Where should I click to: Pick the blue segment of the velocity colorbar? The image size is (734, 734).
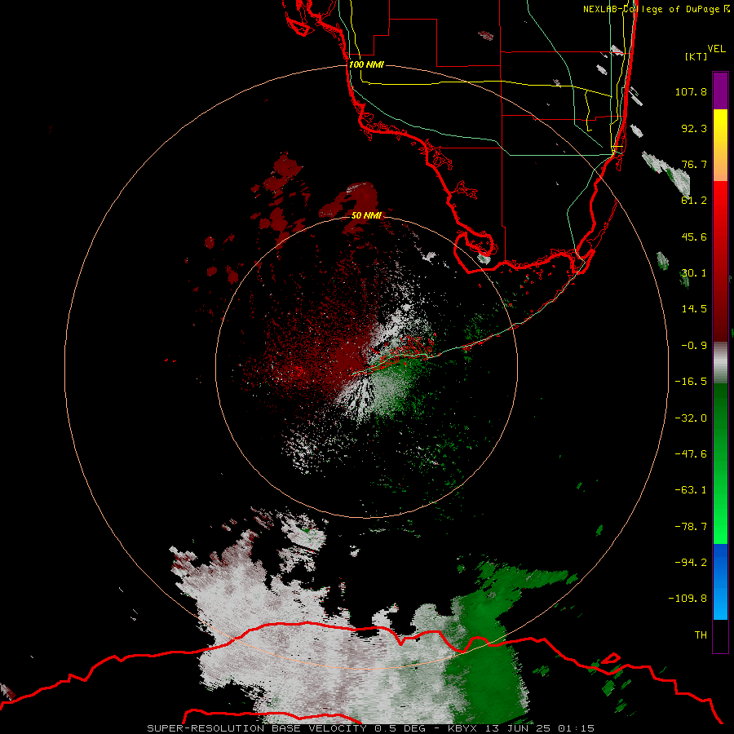(720, 581)
